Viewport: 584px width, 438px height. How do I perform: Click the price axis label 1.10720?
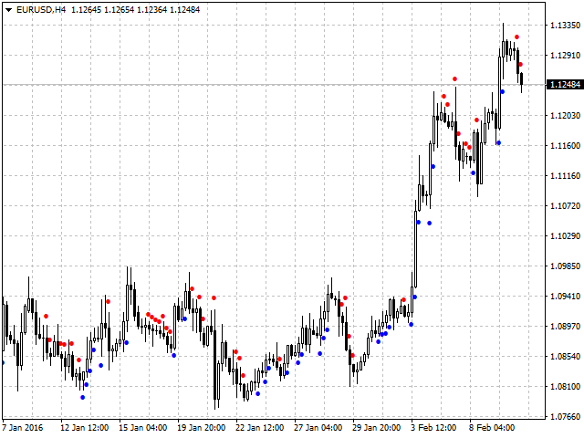pyautogui.click(x=565, y=205)
